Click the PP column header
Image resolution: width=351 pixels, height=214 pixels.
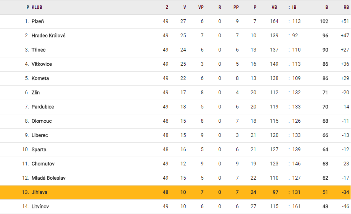coord(236,7)
